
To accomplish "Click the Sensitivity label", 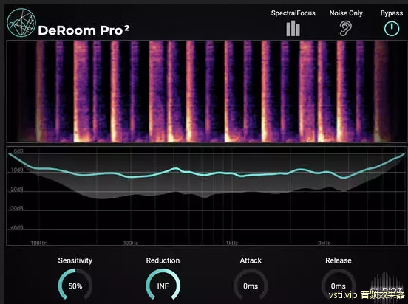I will click(75, 260).
